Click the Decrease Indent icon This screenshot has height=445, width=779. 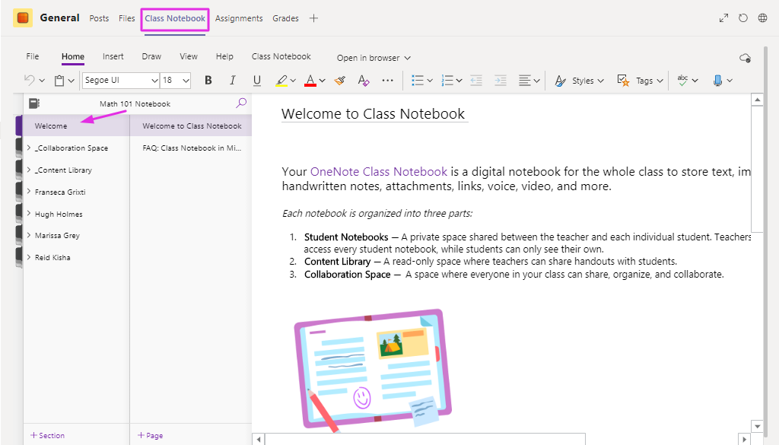click(476, 81)
